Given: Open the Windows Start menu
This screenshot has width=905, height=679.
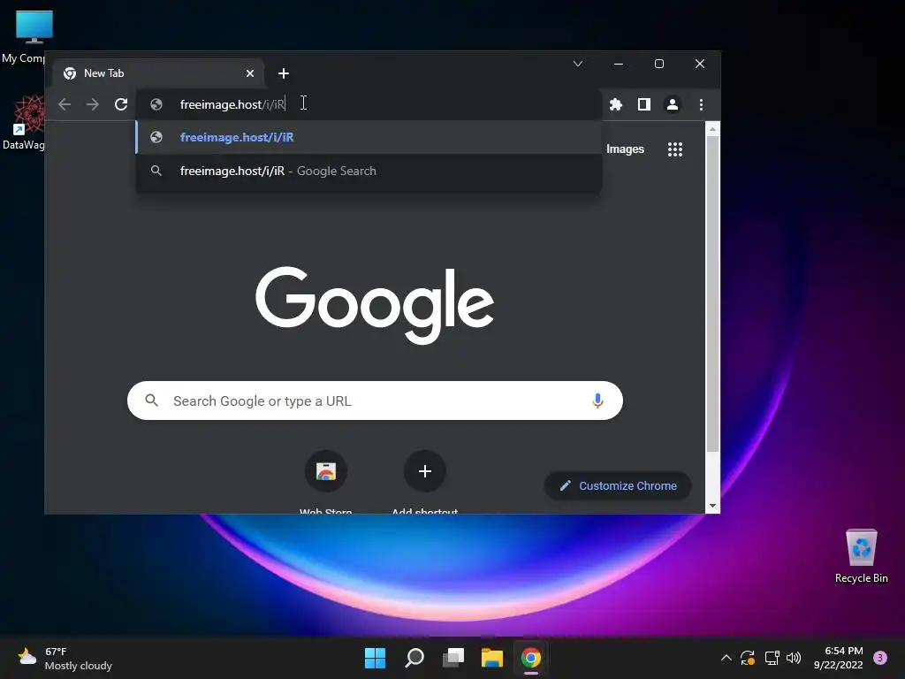Looking at the screenshot, I should coord(375,658).
